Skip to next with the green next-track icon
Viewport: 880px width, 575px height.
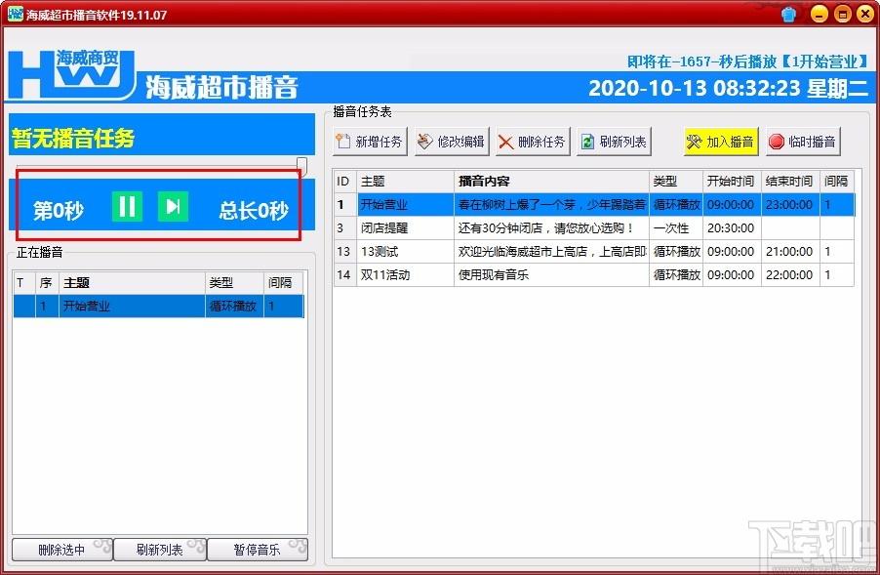pyautogui.click(x=173, y=206)
